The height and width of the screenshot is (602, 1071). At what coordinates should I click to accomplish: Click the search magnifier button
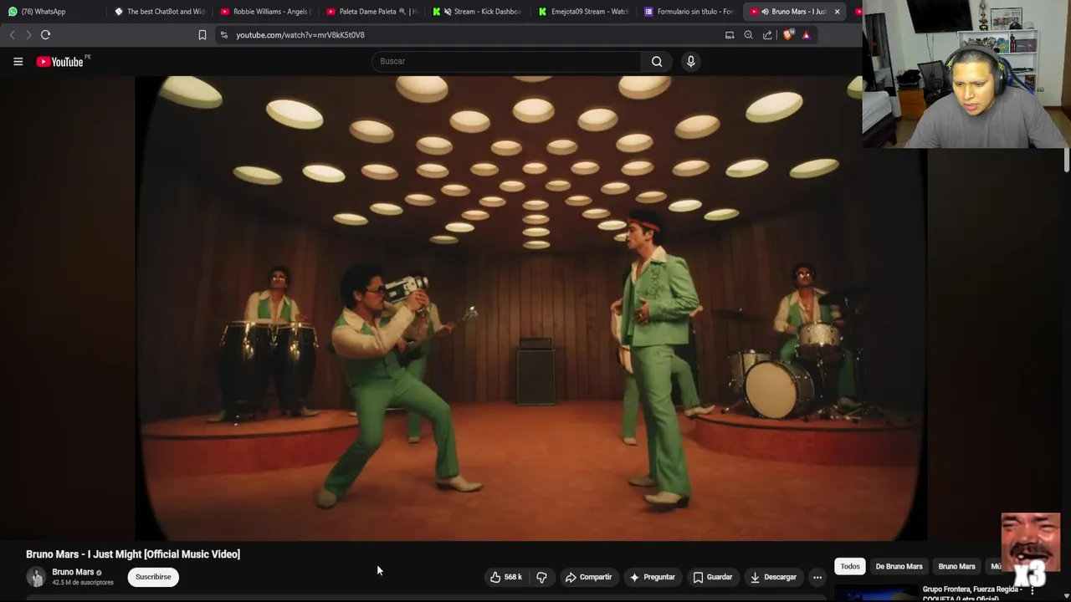point(657,61)
